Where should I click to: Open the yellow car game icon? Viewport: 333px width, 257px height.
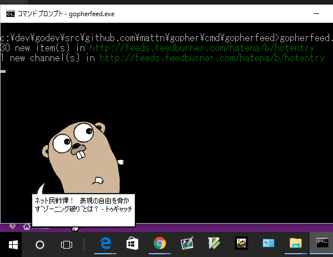241,243
